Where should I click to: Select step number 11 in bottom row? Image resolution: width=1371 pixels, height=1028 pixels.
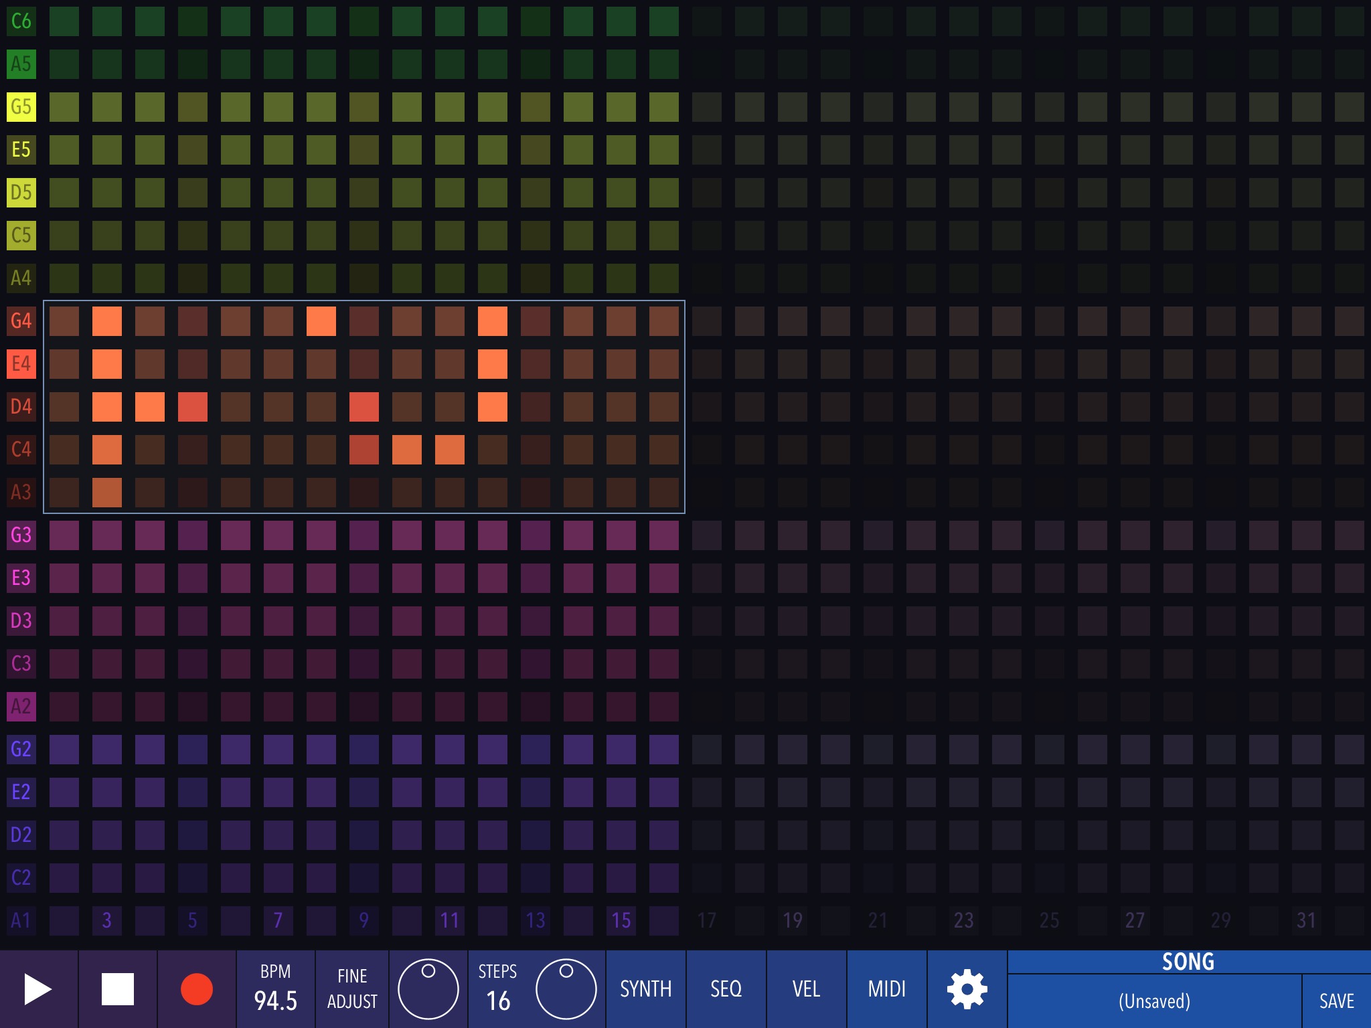pyautogui.click(x=450, y=921)
